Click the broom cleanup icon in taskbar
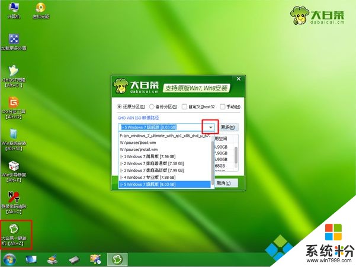The image size is (356, 267). [53, 259]
